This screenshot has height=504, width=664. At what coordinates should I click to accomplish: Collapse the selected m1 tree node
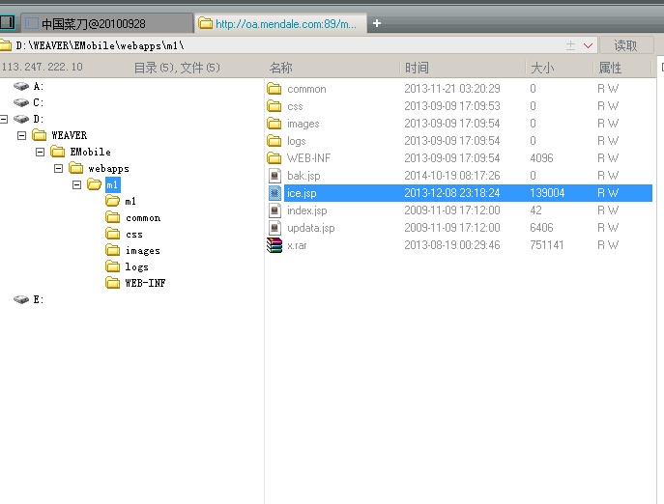(76, 185)
